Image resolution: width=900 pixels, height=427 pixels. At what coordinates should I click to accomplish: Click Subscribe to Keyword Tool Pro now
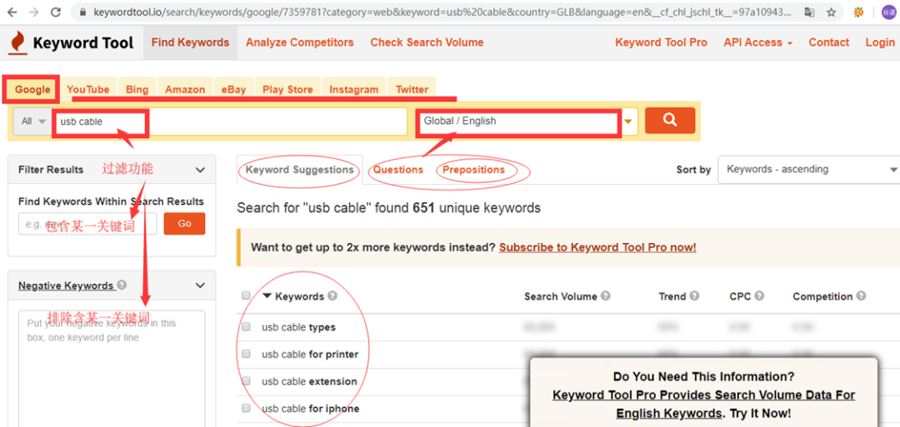click(597, 247)
